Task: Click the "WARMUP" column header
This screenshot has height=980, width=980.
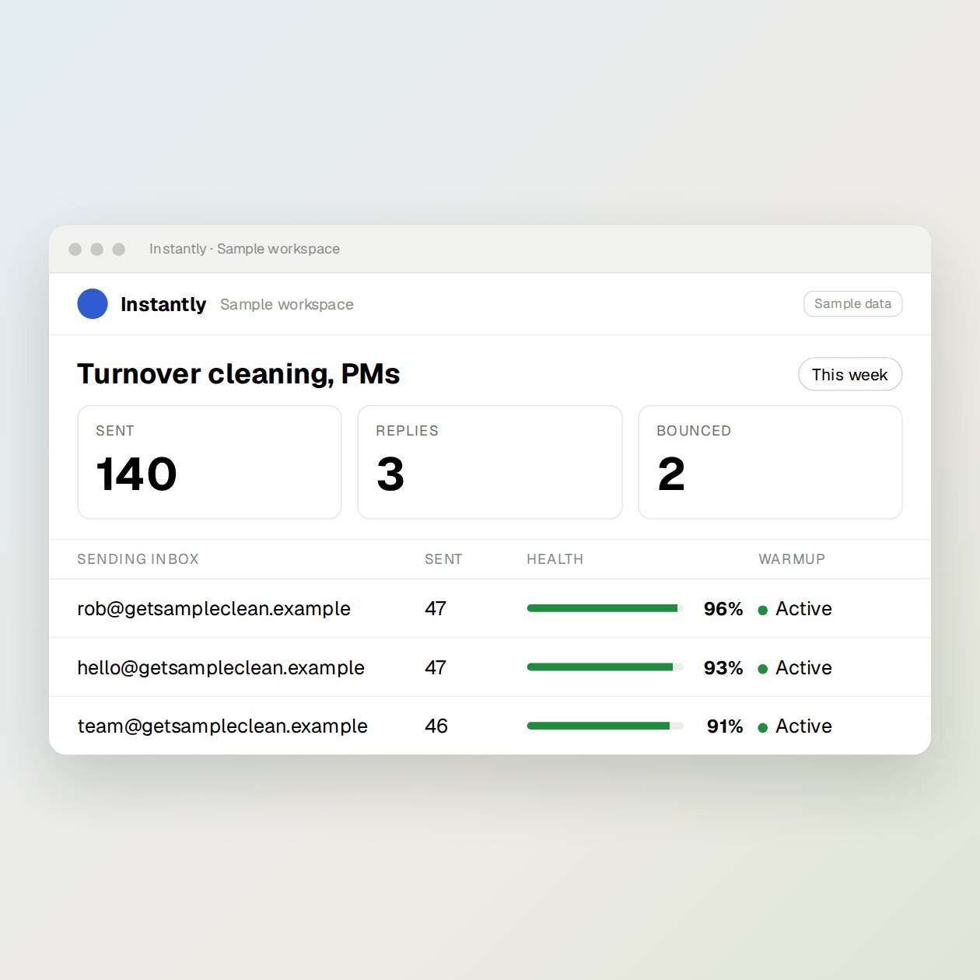Action: click(x=792, y=559)
